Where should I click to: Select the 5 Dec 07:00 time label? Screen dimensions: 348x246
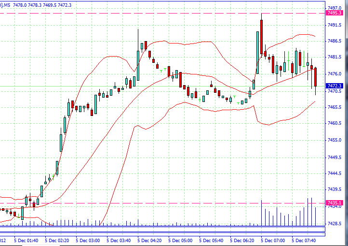tap(273, 241)
